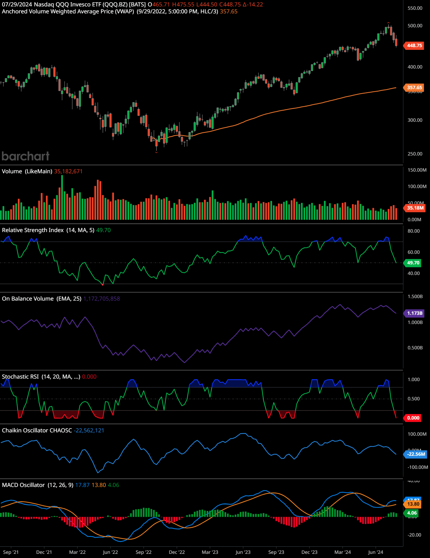Click the red low marker under the price bottom
The width and height of the screenshot is (430, 558).
(156, 152)
